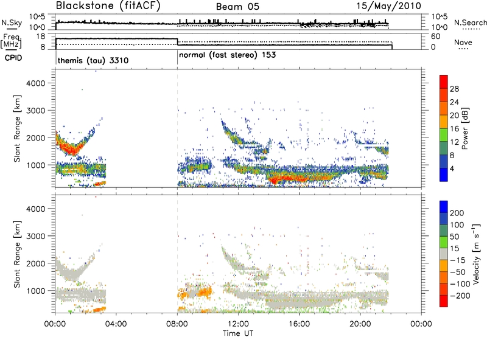Click the 'N.Sky' legend label
Viewport: 487px width, 337px height.
point(12,23)
